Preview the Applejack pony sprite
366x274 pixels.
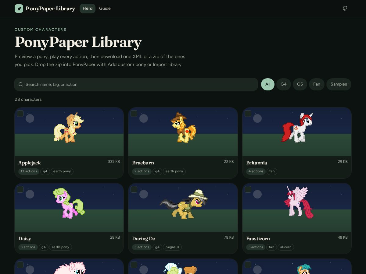click(x=69, y=128)
